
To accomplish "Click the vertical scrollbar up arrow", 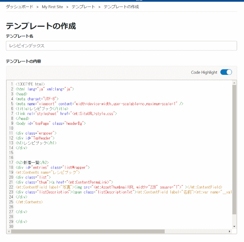I will coord(234,83).
